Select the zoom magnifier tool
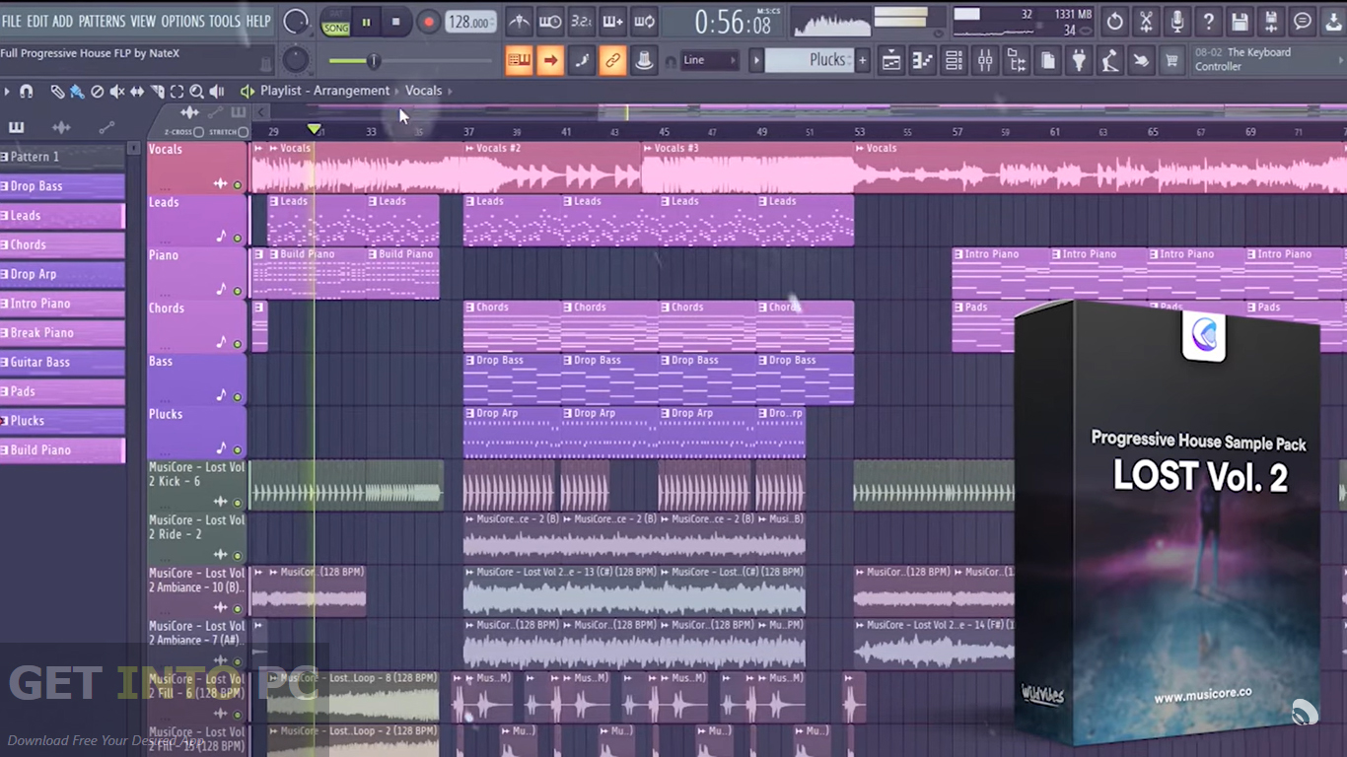Screen dimensions: 1347x757 tap(196, 91)
